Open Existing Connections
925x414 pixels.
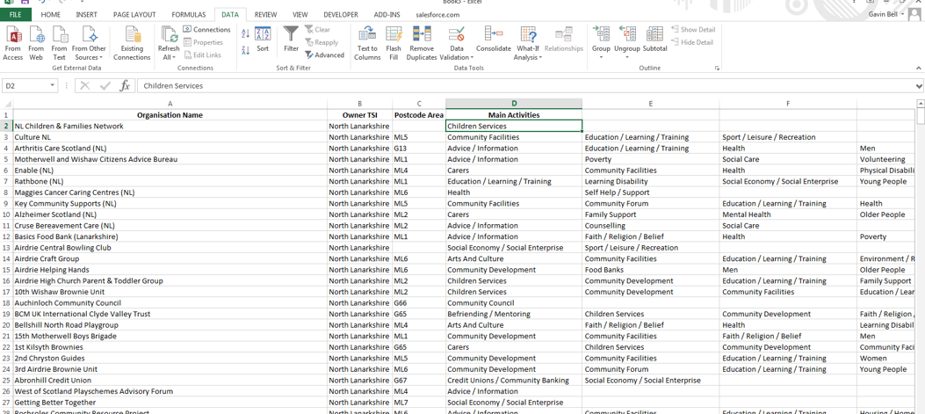click(x=132, y=44)
